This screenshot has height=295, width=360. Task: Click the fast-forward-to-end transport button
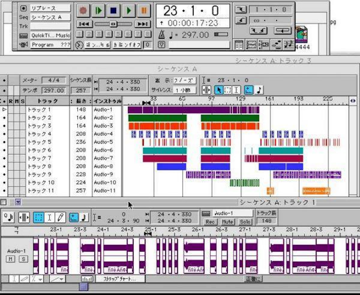142,24
